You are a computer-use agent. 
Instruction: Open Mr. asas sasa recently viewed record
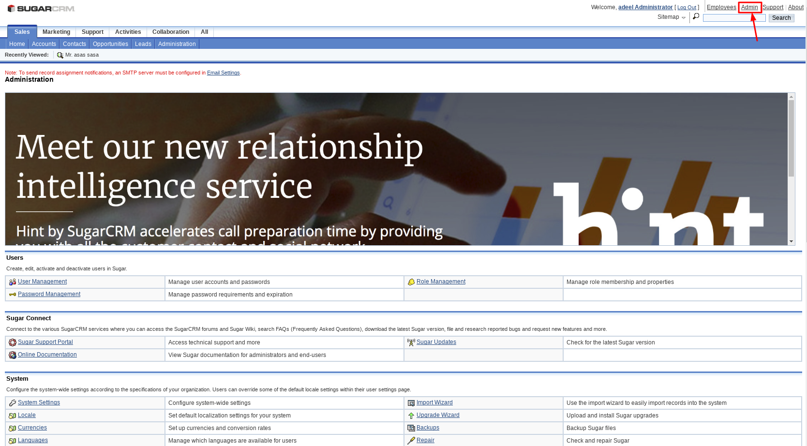82,55
